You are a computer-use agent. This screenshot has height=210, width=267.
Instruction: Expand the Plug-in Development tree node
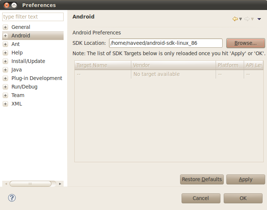[x=6, y=78]
